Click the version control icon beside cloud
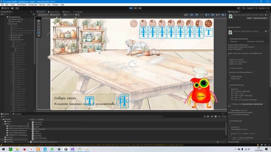This screenshot has height=152, width=271. click(x=17, y=8)
